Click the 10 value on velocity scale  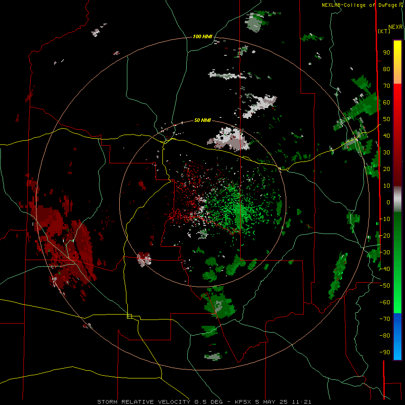387,186
